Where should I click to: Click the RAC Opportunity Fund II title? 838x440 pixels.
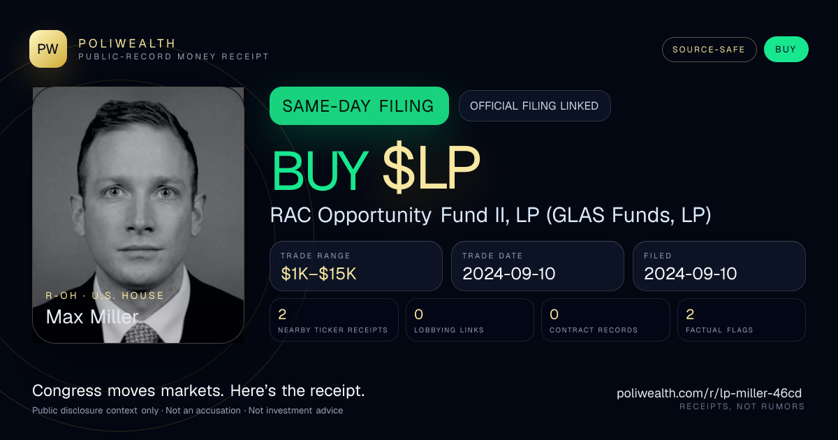(491, 216)
